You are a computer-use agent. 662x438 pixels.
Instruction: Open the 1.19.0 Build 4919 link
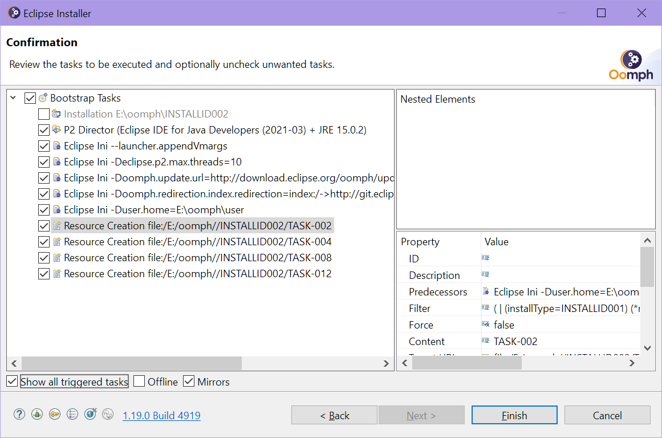click(162, 416)
